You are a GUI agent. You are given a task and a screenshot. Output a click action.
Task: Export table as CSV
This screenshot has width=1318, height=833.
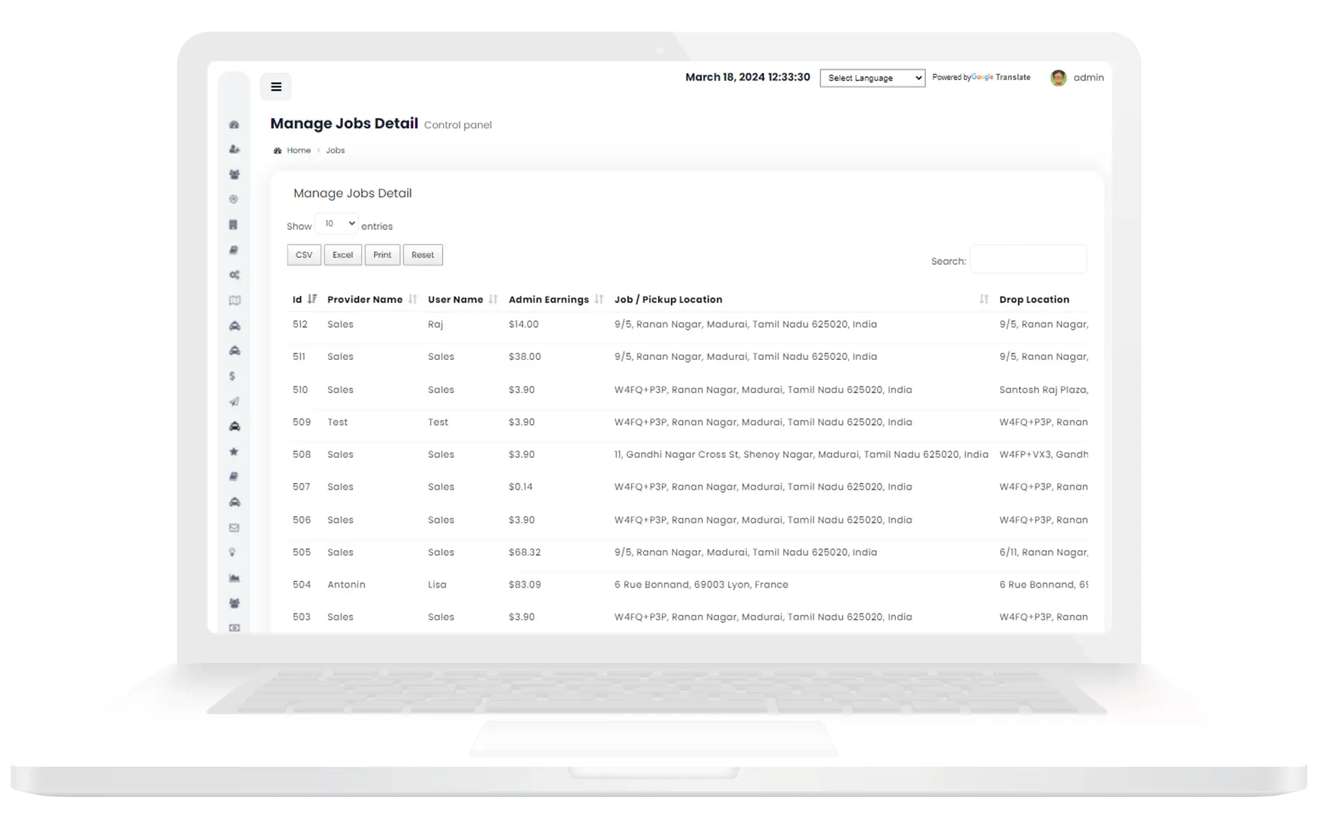point(304,255)
